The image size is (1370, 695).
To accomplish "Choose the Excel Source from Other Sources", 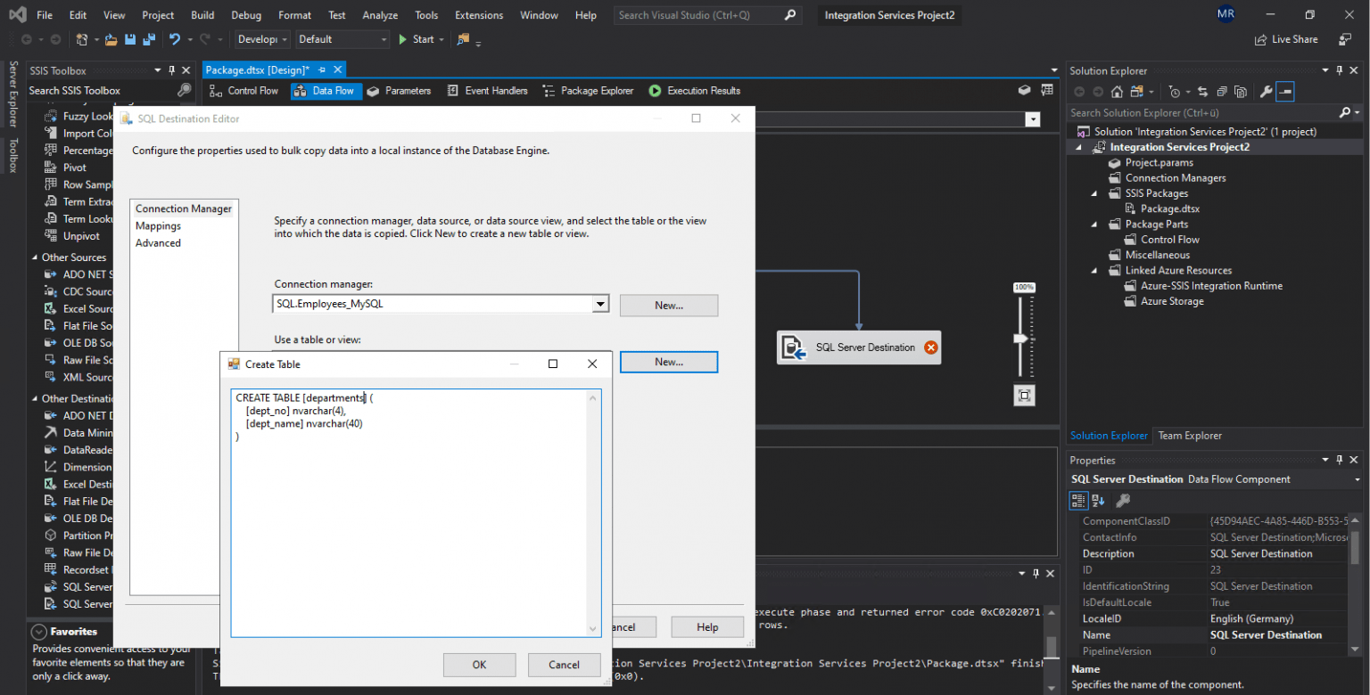I will 82,308.
